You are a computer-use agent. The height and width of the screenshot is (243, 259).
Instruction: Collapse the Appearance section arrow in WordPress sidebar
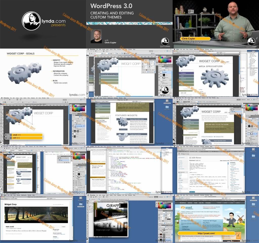[x=187, y=172]
